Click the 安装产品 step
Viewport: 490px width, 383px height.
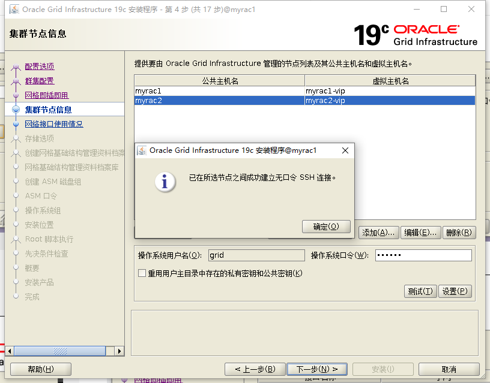pos(39,282)
